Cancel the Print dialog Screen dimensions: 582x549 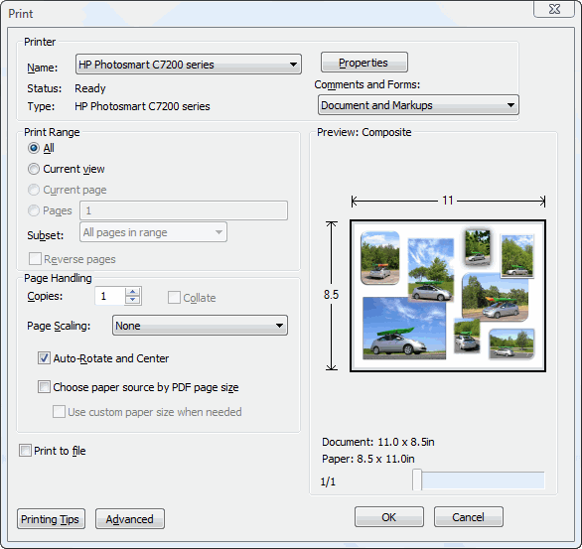pyautogui.click(x=469, y=517)
